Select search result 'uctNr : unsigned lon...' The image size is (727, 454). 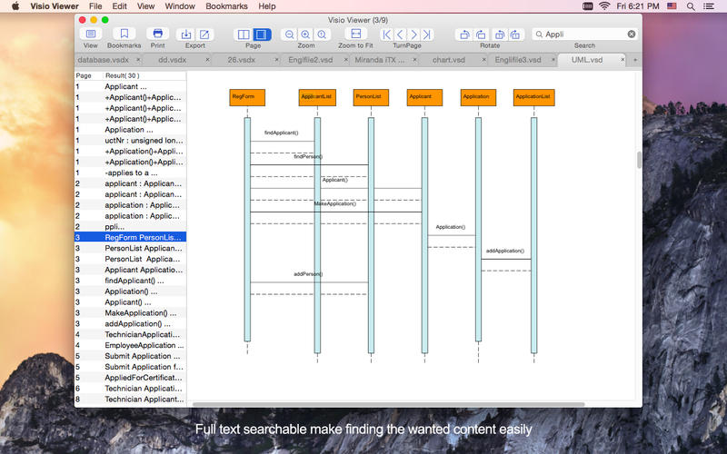point(130,141)
